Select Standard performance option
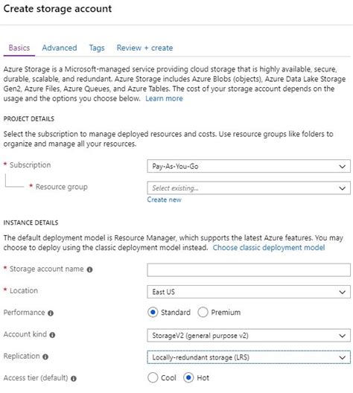The width and height of the screenshot is (353, 393). (153, 313)
